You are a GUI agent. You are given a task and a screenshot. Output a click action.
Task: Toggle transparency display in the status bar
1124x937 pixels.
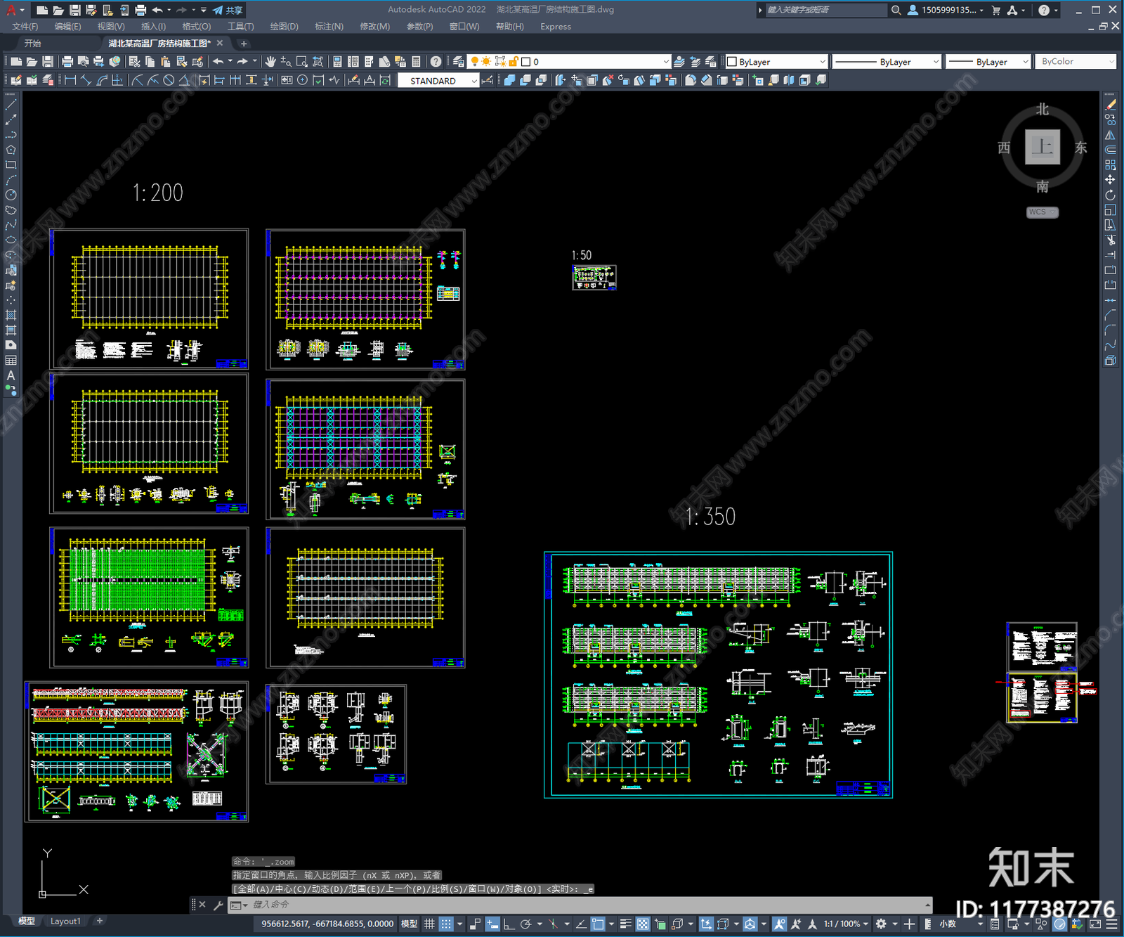point(643,924)
